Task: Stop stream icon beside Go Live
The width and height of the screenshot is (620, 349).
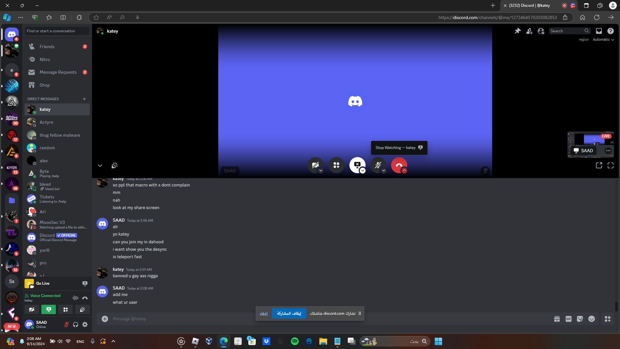Action: coord(85,283)
